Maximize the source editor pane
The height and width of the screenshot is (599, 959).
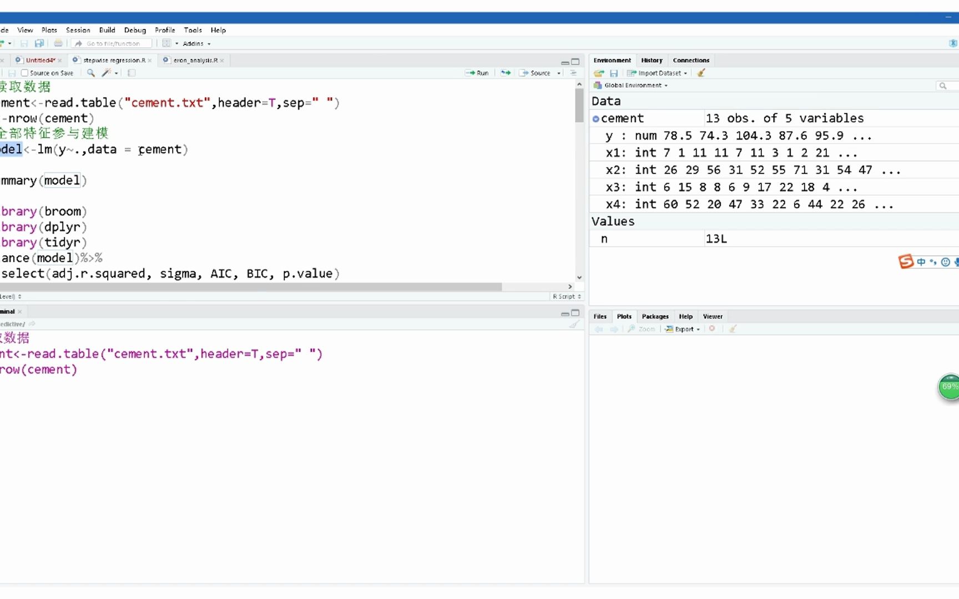[x=576, y=62]
